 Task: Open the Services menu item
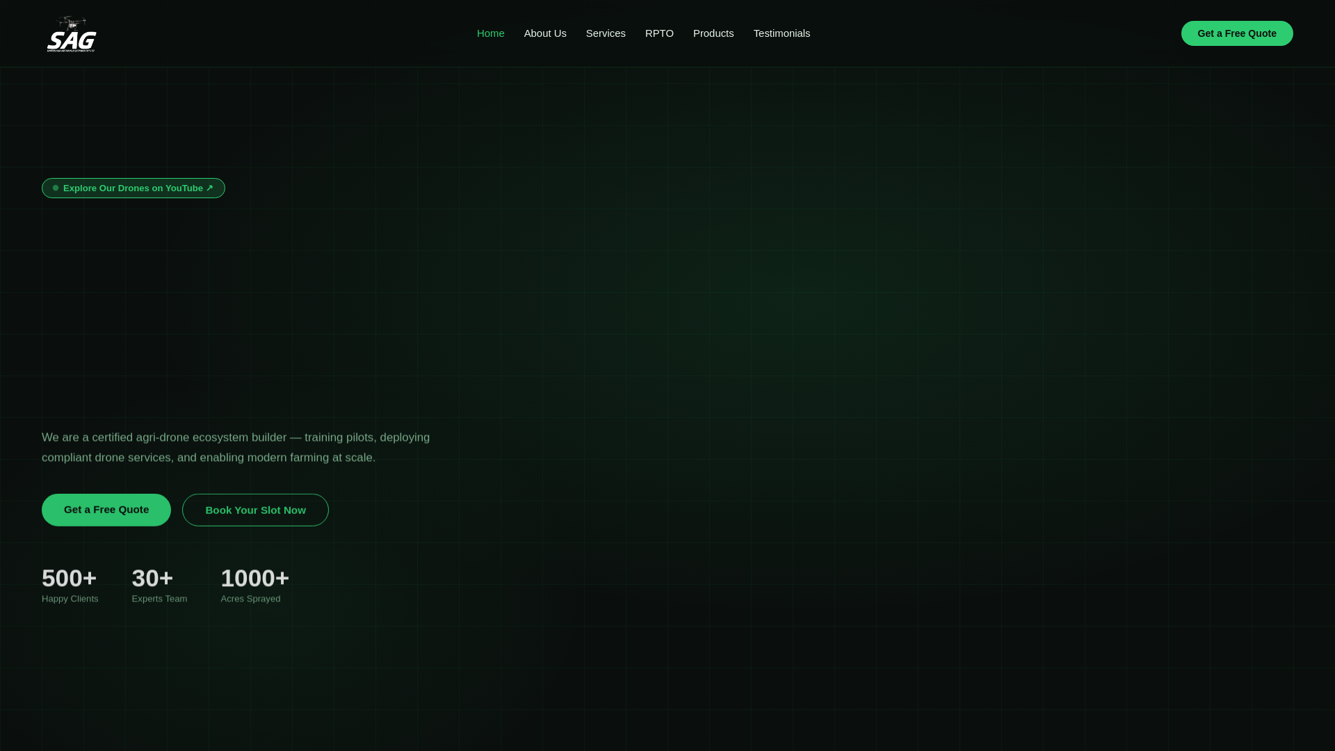coord(606,33)
